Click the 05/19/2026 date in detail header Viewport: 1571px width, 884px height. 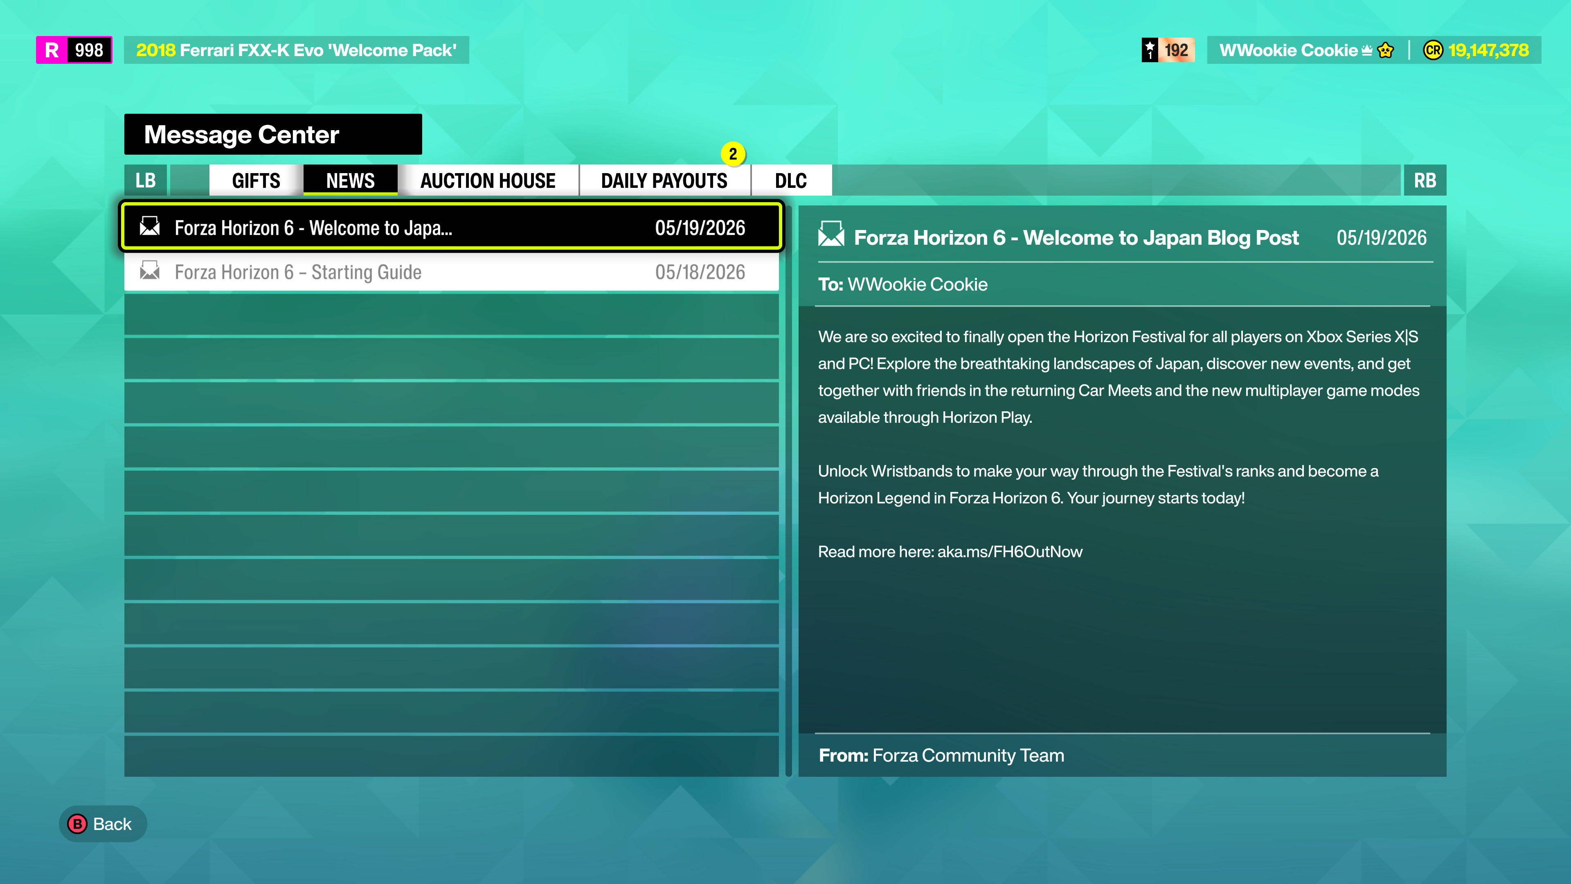click(1381, 237)
